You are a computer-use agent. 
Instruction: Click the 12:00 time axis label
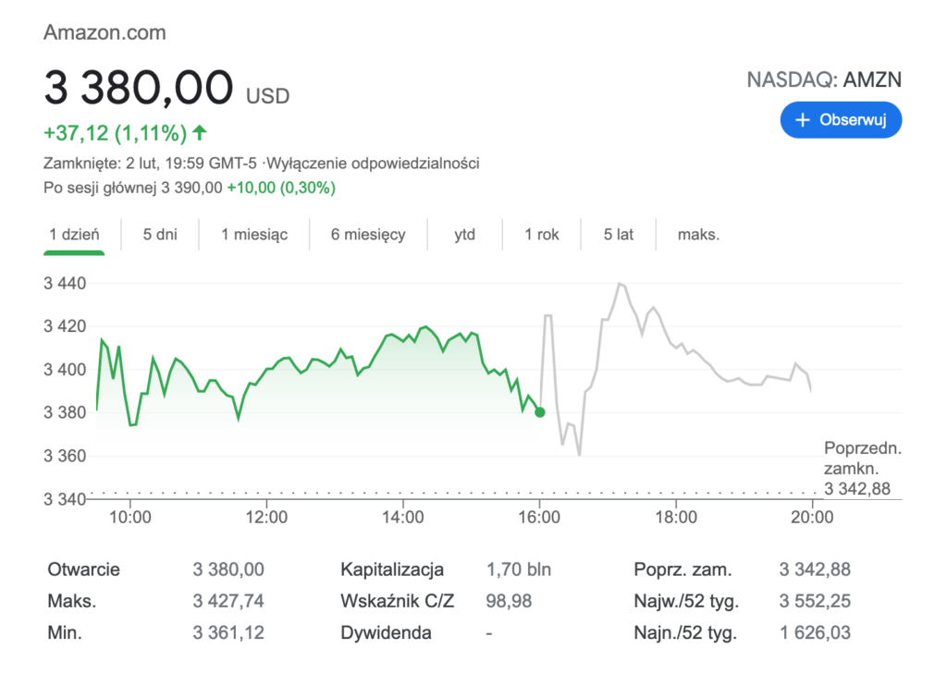tap(266, 518)
